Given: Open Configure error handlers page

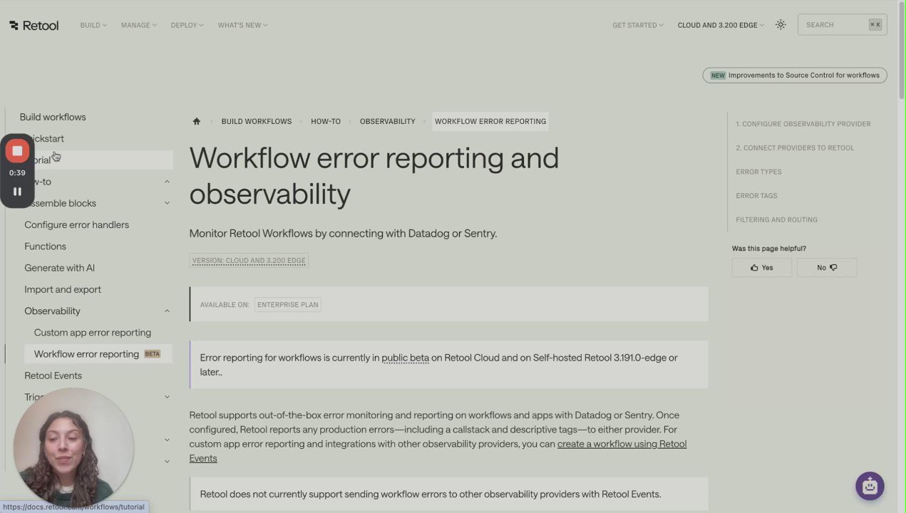Looking at the screenshot, I should point(76,224).
